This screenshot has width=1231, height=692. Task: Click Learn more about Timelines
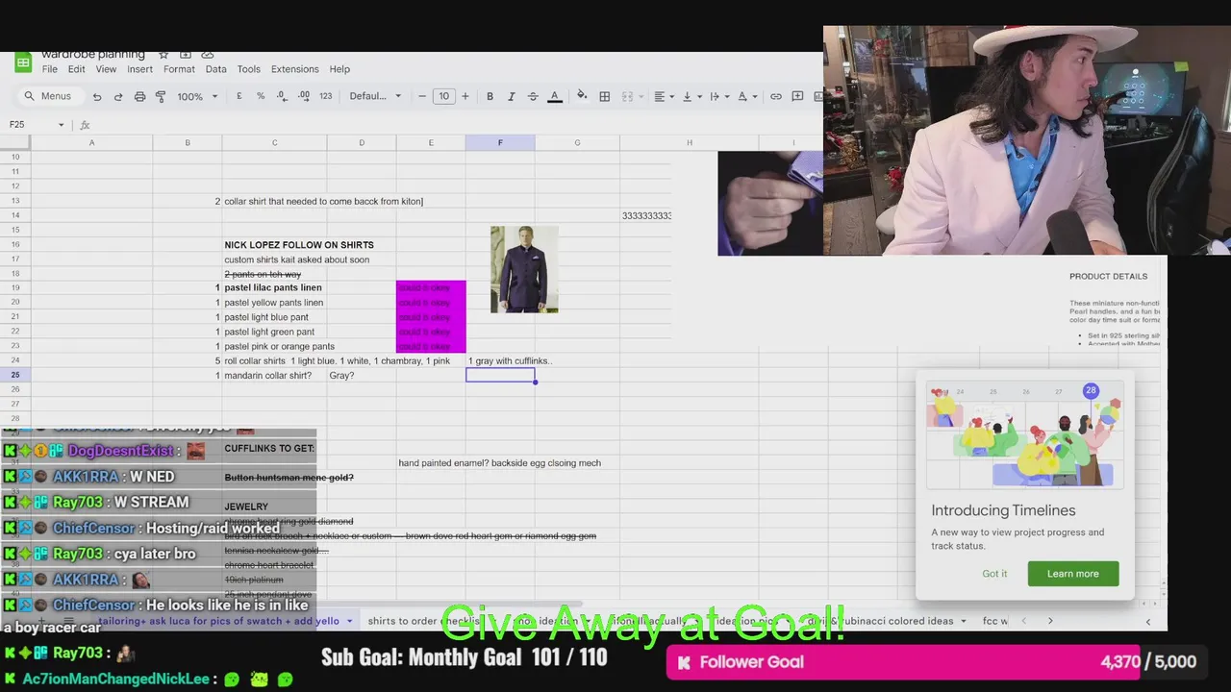pos(1072,574)
